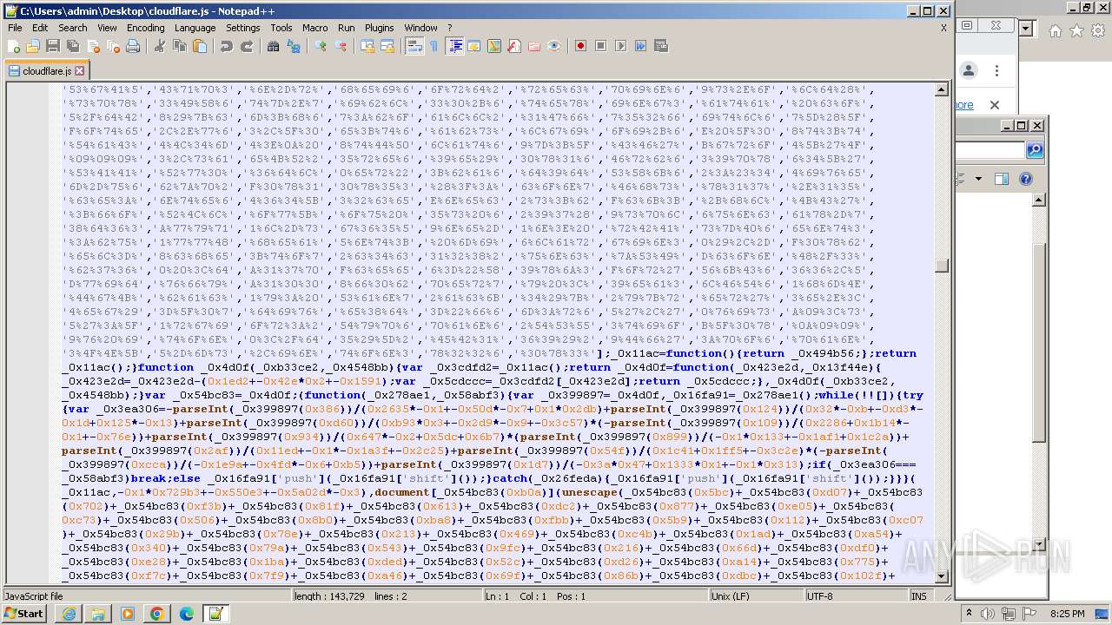The image size is (1112, 625).
Task: Click the Stop Recording macro icon
Action: (x=600, y=46)
